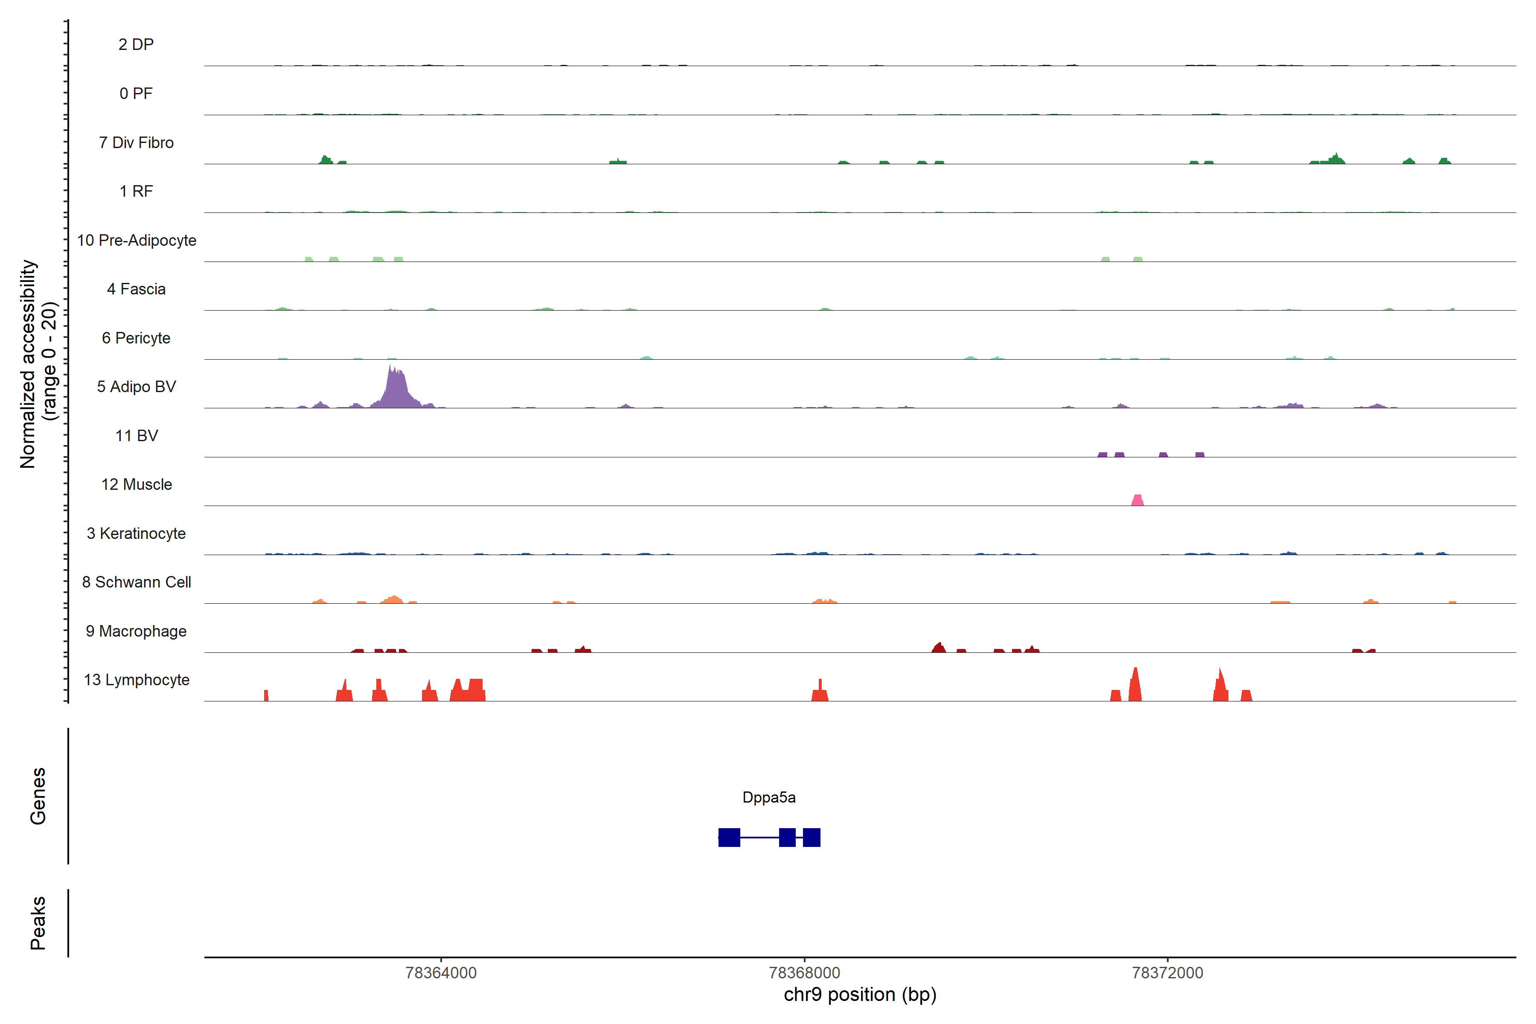
Task: Click the 7 Div Fibro track label
Action: [x=137, y=143]
